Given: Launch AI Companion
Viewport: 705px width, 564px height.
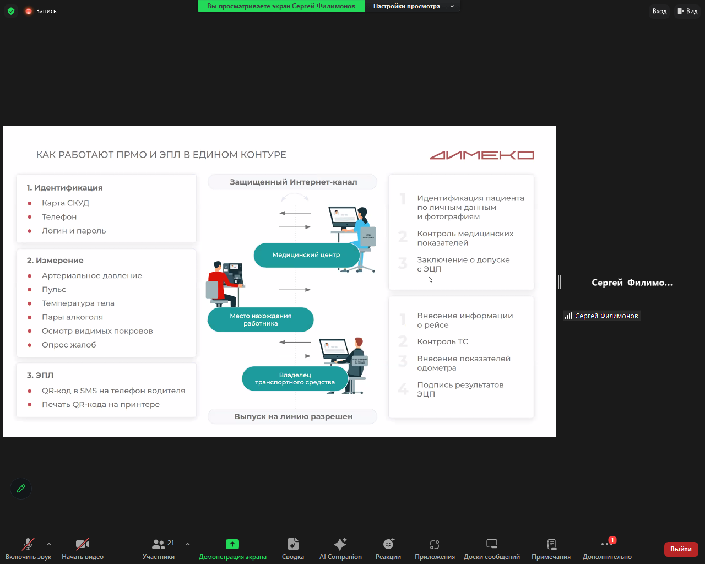Looking at the screenshot, I should coord(340,545).
